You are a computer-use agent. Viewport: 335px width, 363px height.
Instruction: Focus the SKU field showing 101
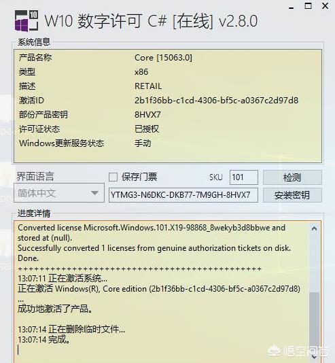[244, 177]
